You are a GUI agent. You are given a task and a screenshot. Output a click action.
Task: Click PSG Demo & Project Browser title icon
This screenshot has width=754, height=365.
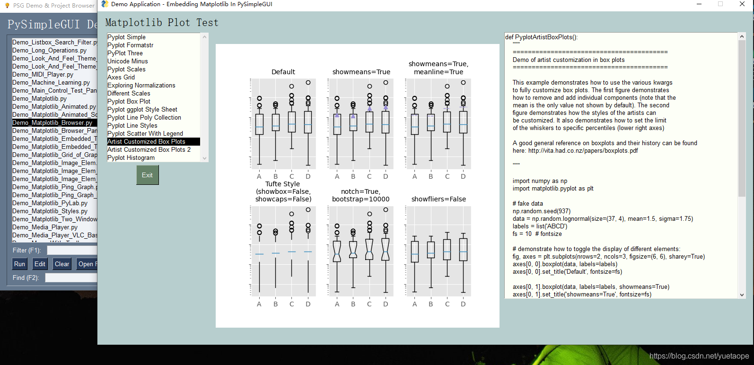7,5
